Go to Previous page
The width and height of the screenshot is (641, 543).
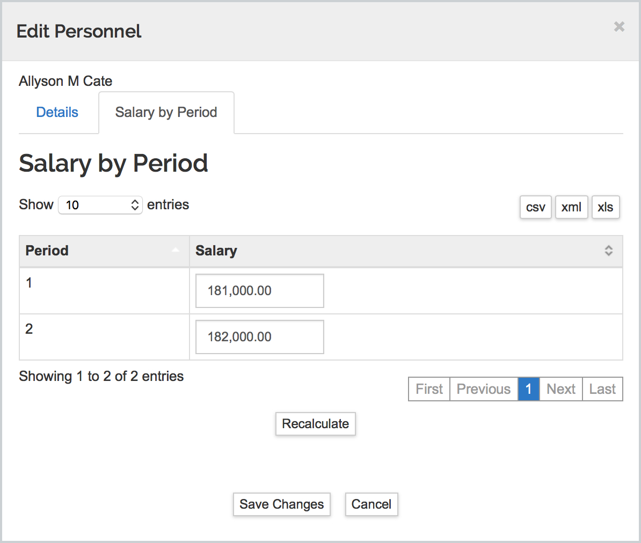pos(484,389)
